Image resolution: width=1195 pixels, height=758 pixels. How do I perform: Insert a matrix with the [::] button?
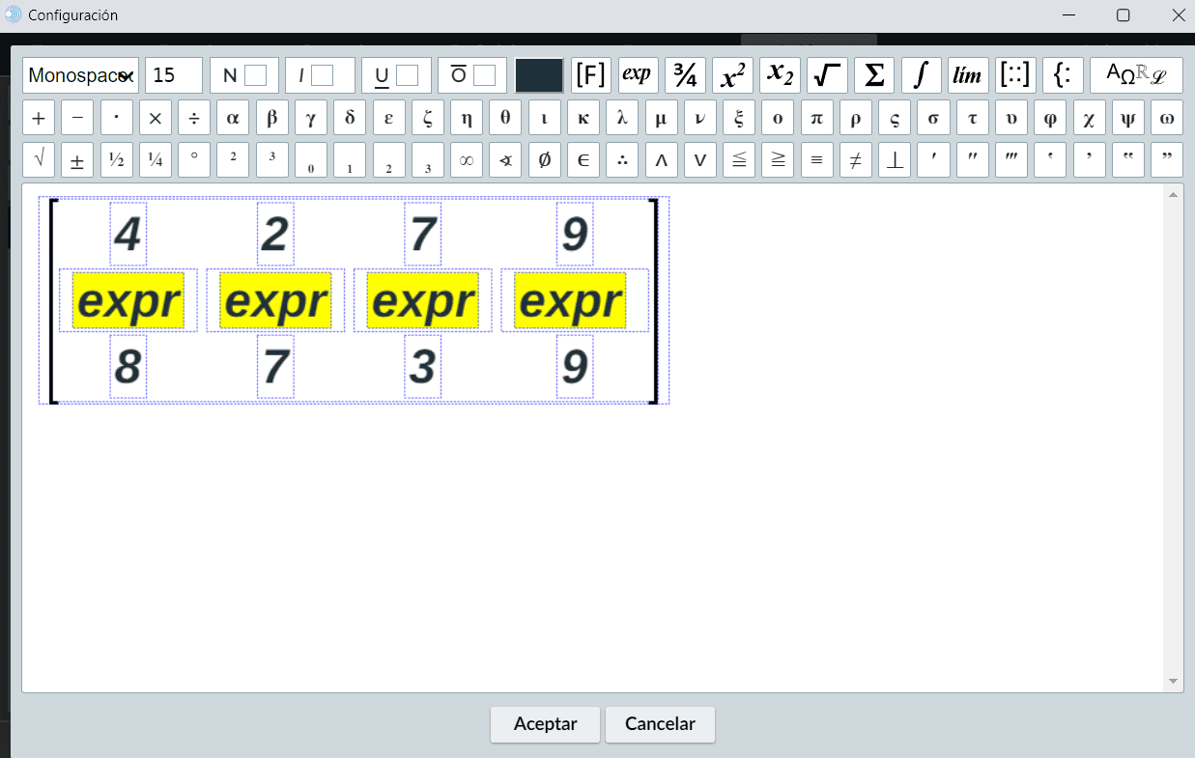tap(1015, 75)
